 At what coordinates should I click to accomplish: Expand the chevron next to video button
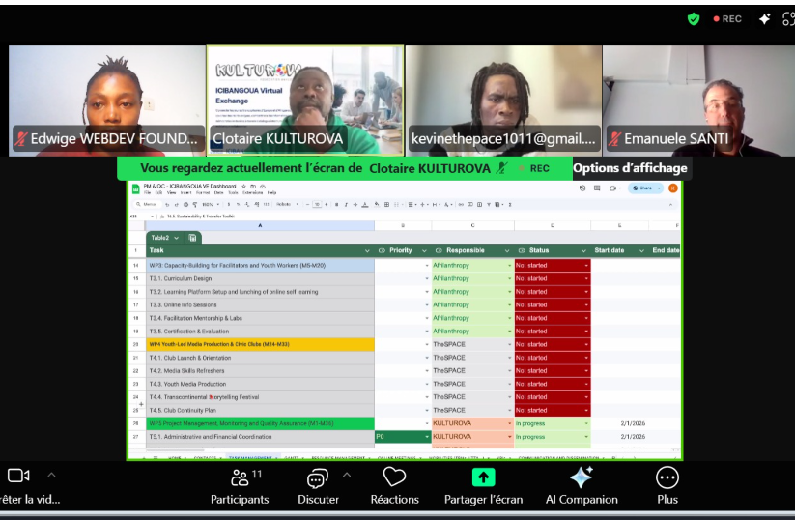click(x=52, y=476)
